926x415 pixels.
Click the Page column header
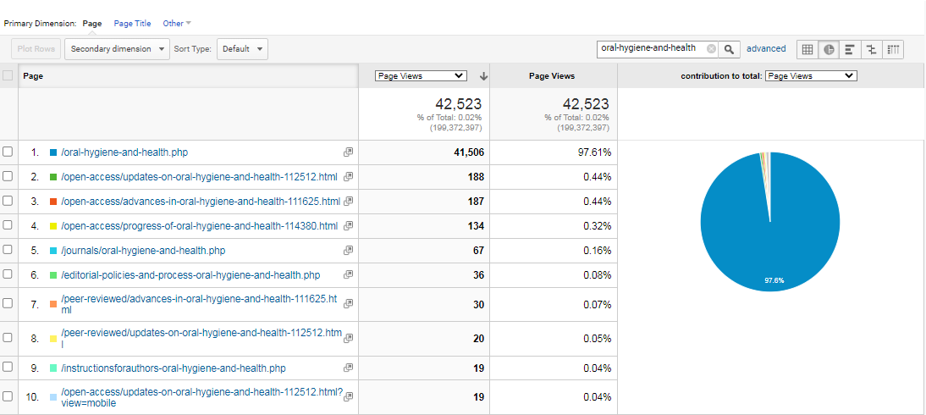pos(188,76)
